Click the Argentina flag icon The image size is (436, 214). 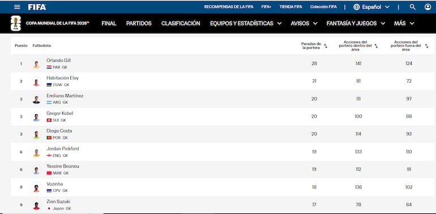49,102
